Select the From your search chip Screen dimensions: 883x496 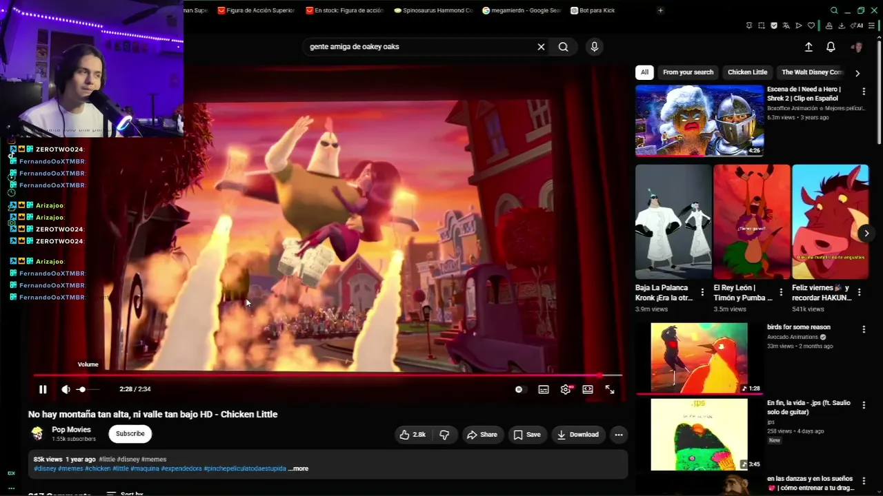click(688, 72)
